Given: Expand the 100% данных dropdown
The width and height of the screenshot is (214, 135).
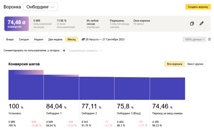Looking at the screenshot, I should coord(194,39).
